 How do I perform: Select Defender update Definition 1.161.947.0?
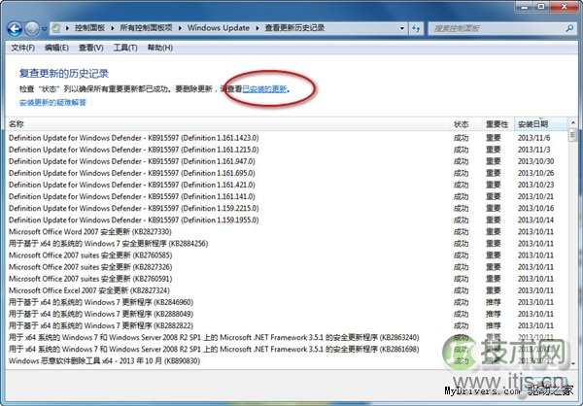point(131,161)
